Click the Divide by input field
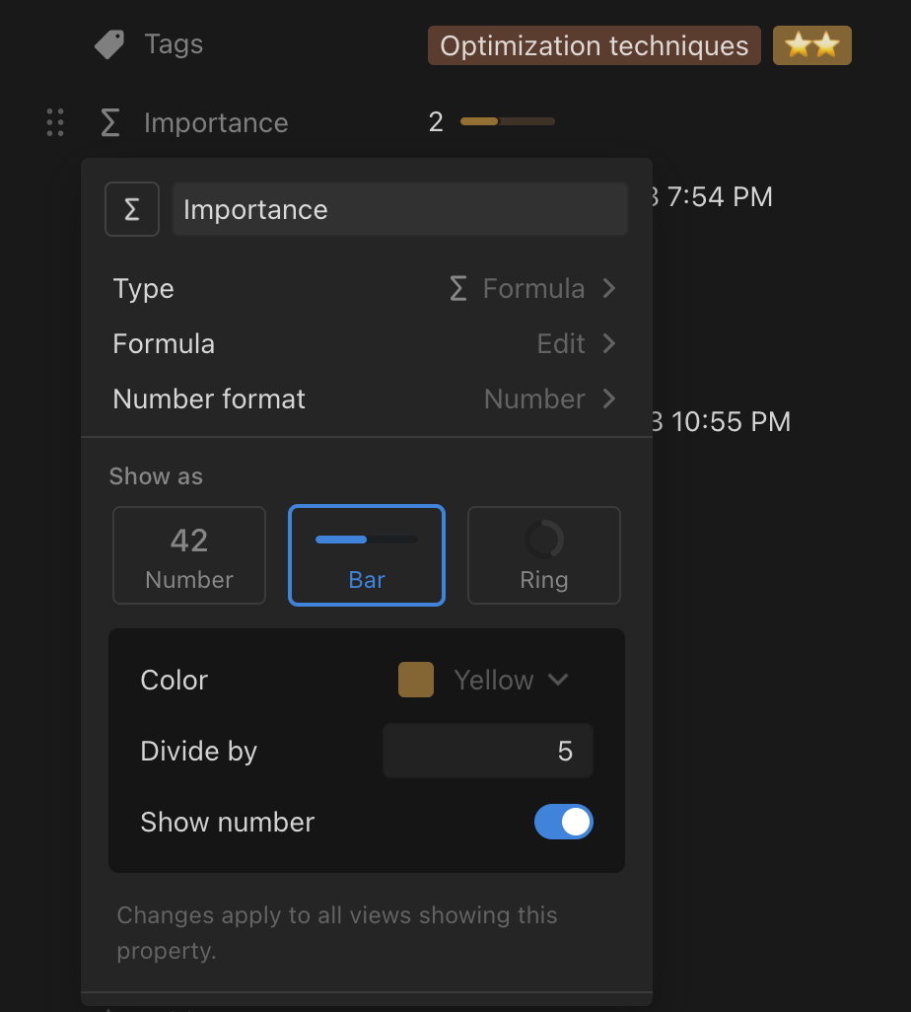The height and width of the screenshot is (1012, 911). point(488,751)
